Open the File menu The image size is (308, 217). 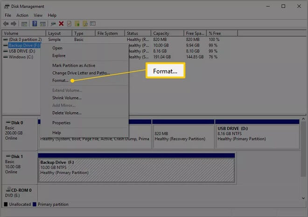click(x=8, y=15)
